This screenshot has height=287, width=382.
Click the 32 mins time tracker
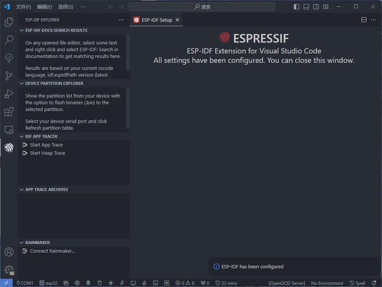pyautogui.click(x=226, y=283)
